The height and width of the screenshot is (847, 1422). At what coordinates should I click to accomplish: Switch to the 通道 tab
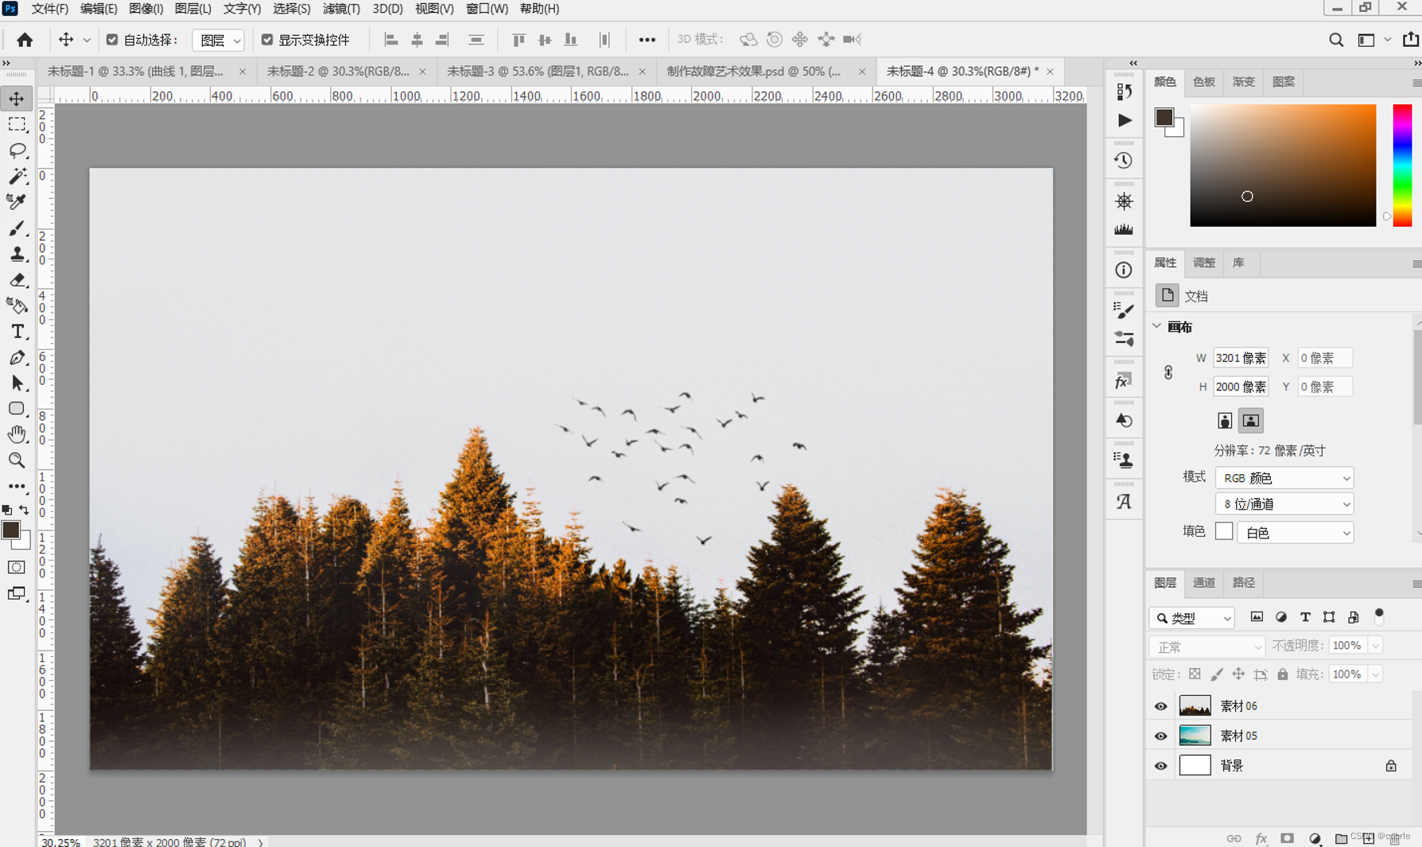1203,583
